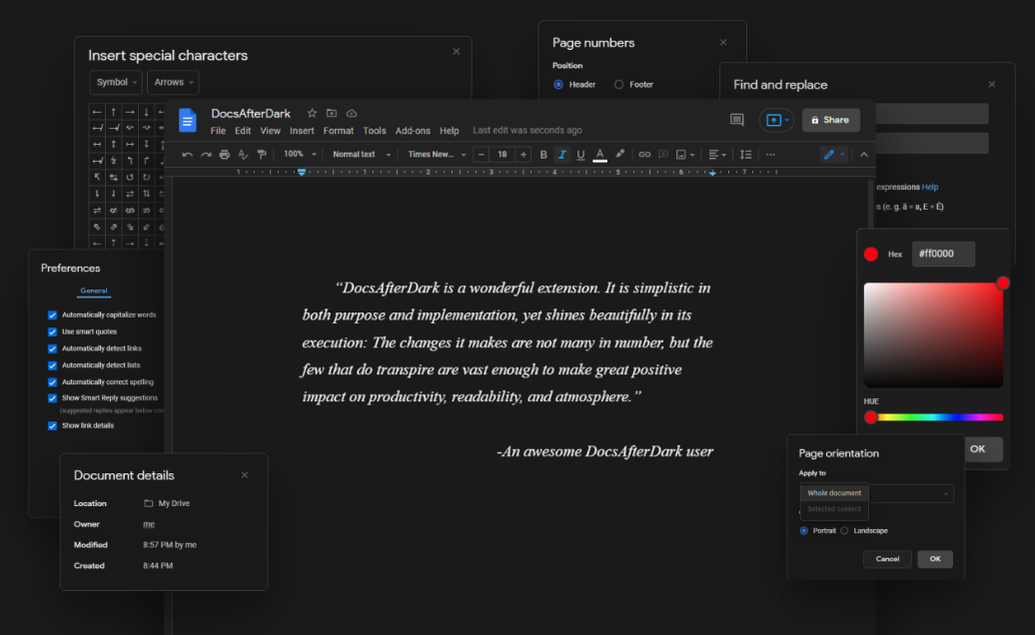Open the Add-ons menu
Image resolution: width=1035 pixels, height=635 pixels.
pyautogui.click(x=413, y=131)
